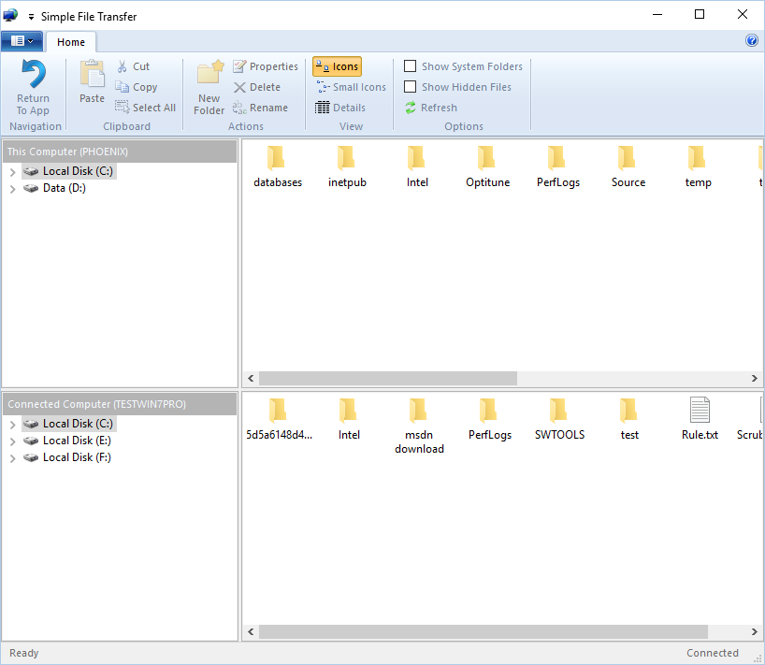
Task: Enable Show Hidden Files checkbox
Action: (411, 87)
